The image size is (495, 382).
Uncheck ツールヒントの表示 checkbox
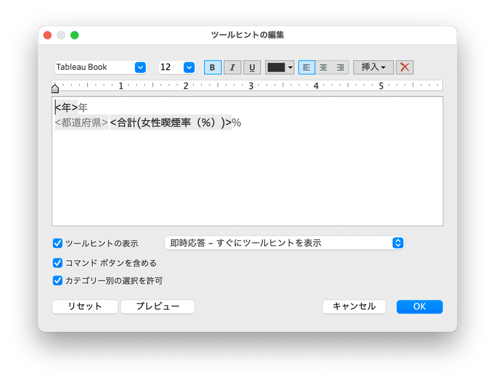(x=58, y=243)
